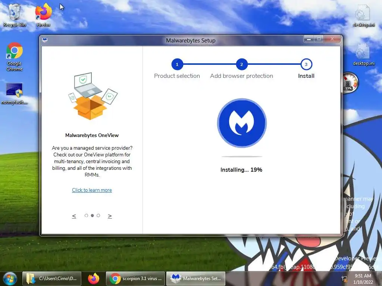Select the third carousel dot

pos(98,216)
